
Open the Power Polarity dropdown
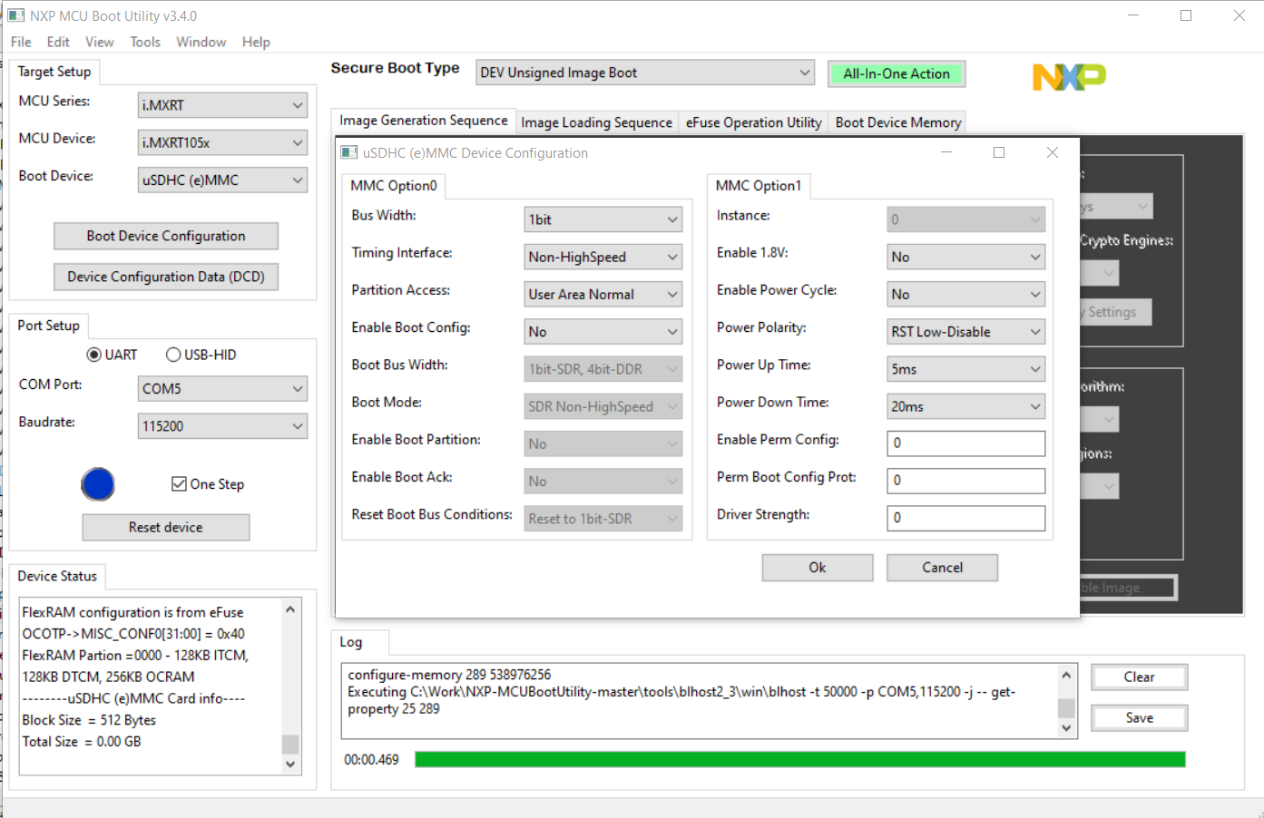(x=965, y=332)
